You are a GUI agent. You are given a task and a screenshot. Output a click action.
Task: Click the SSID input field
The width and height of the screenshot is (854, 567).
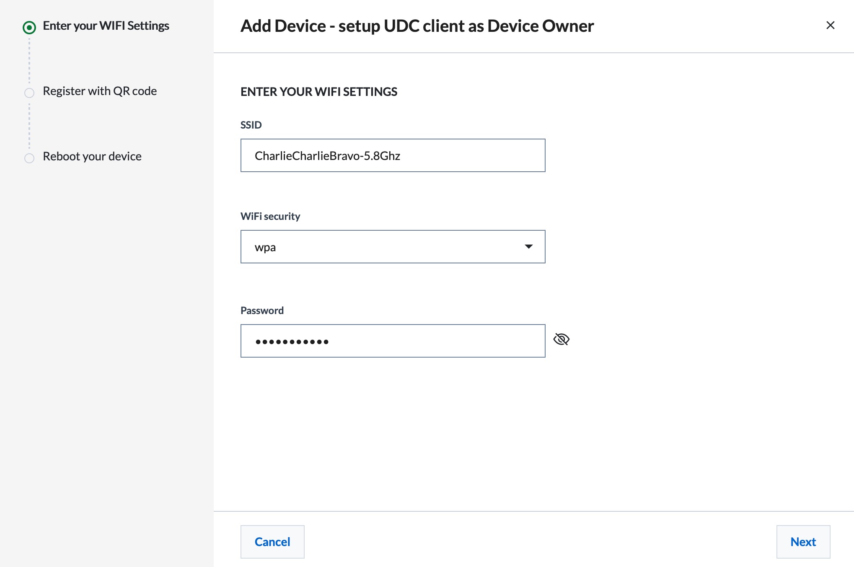tap(393, 155)
